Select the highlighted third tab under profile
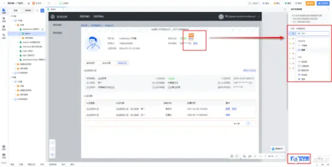Screen dimensions: 332x167 122,63
